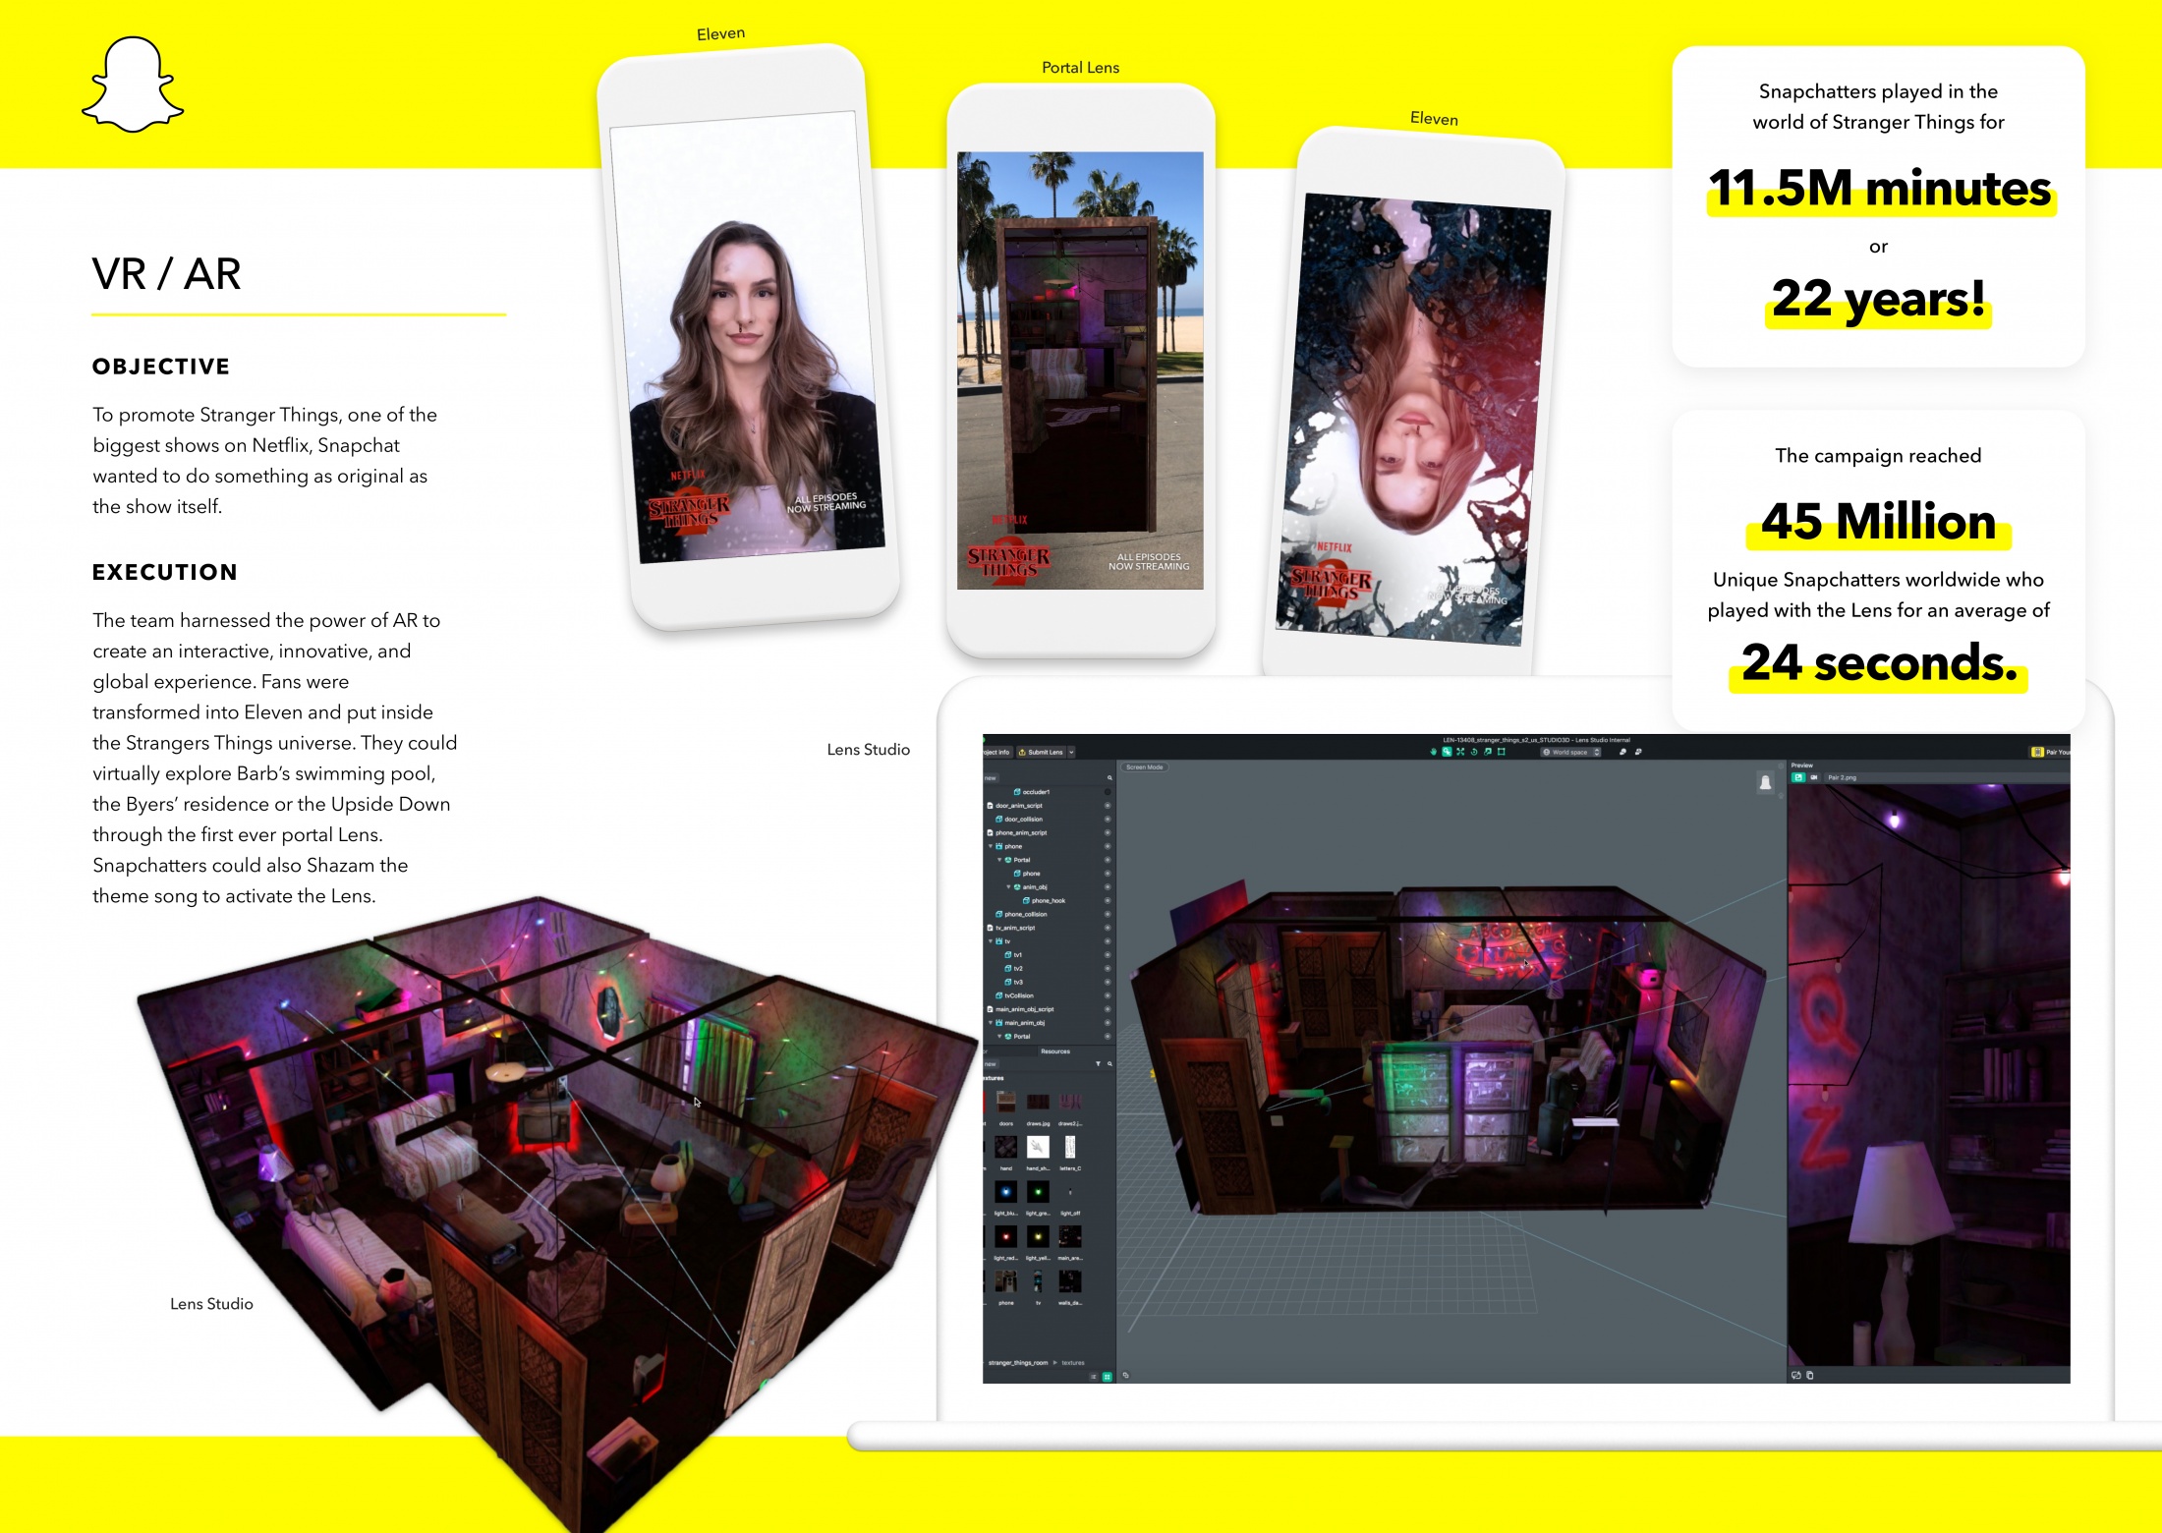Click stranger_things_room in the breadcrumb path
The image size is (2162, 1533).
coord(1018,1363)
